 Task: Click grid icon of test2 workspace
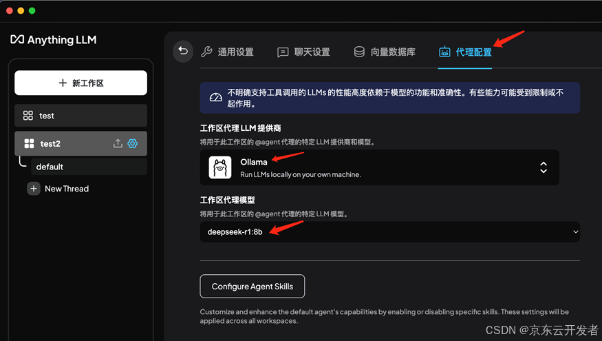point(29,144)
